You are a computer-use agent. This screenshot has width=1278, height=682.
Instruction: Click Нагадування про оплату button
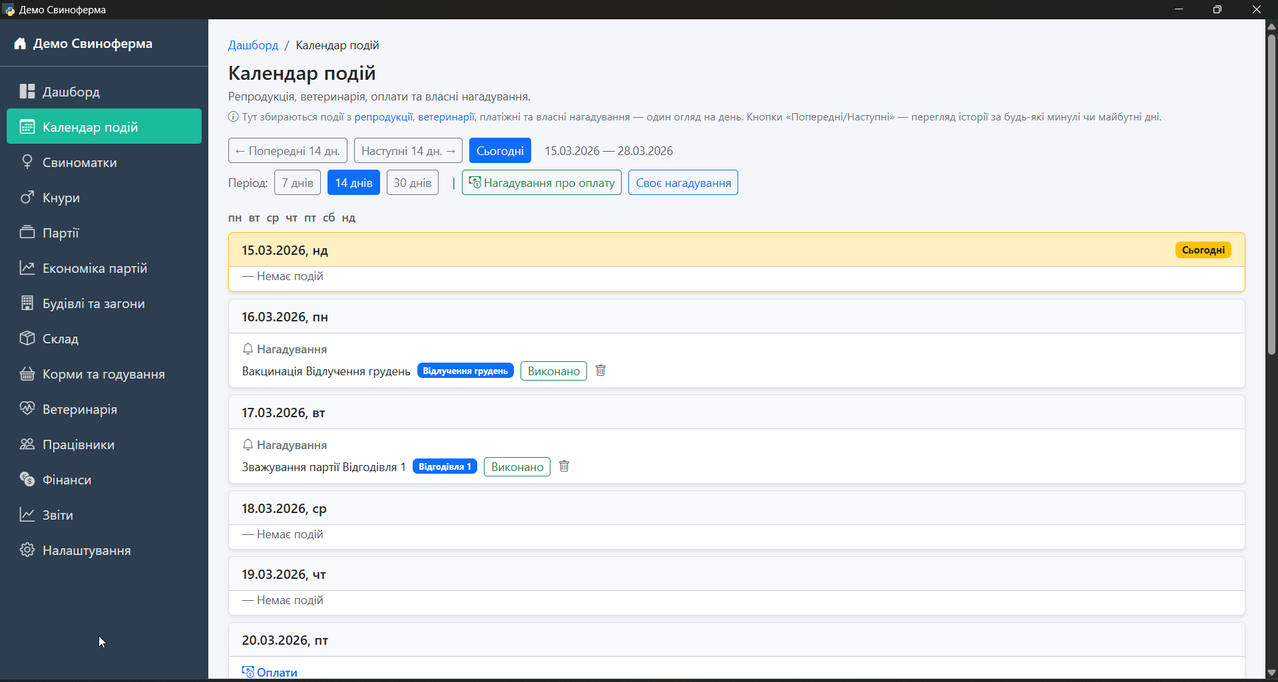click(x=541, y=183)
